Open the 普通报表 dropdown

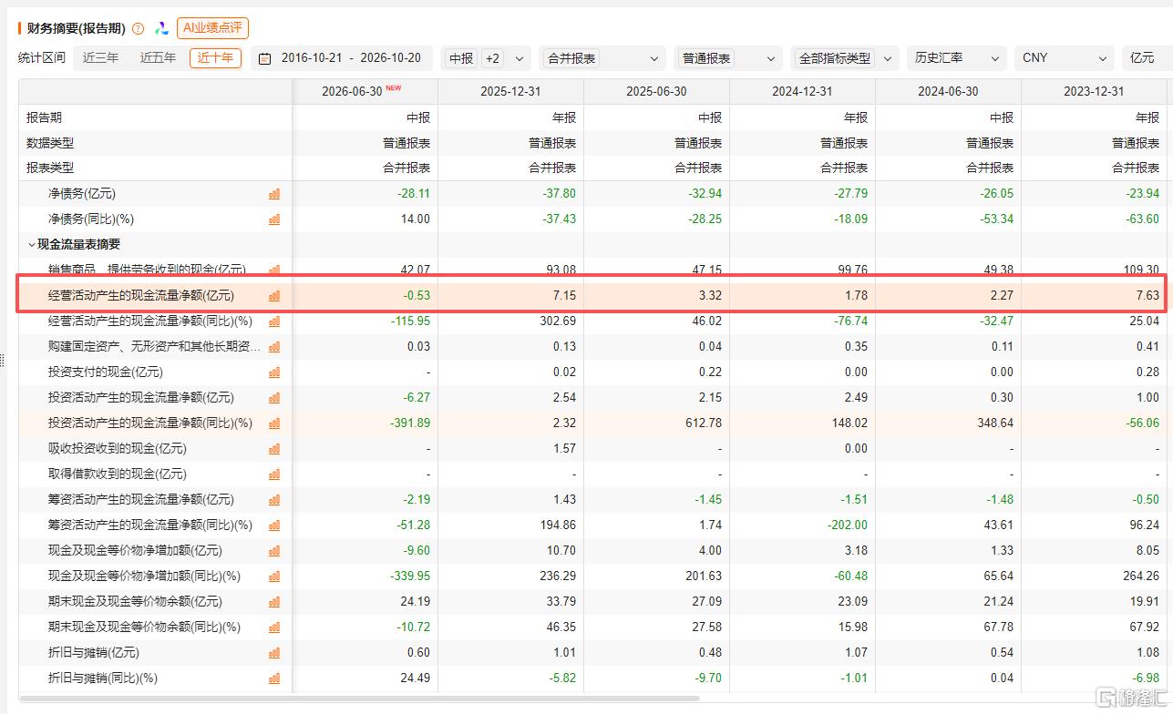(729, 58)
